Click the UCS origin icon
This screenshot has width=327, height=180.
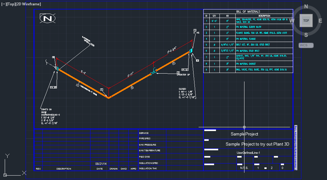[x=5, y=175]
